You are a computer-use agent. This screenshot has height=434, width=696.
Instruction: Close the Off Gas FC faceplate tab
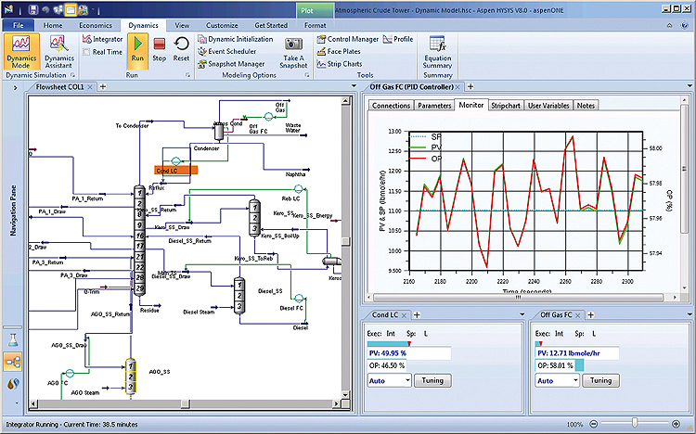pos(576,315)
